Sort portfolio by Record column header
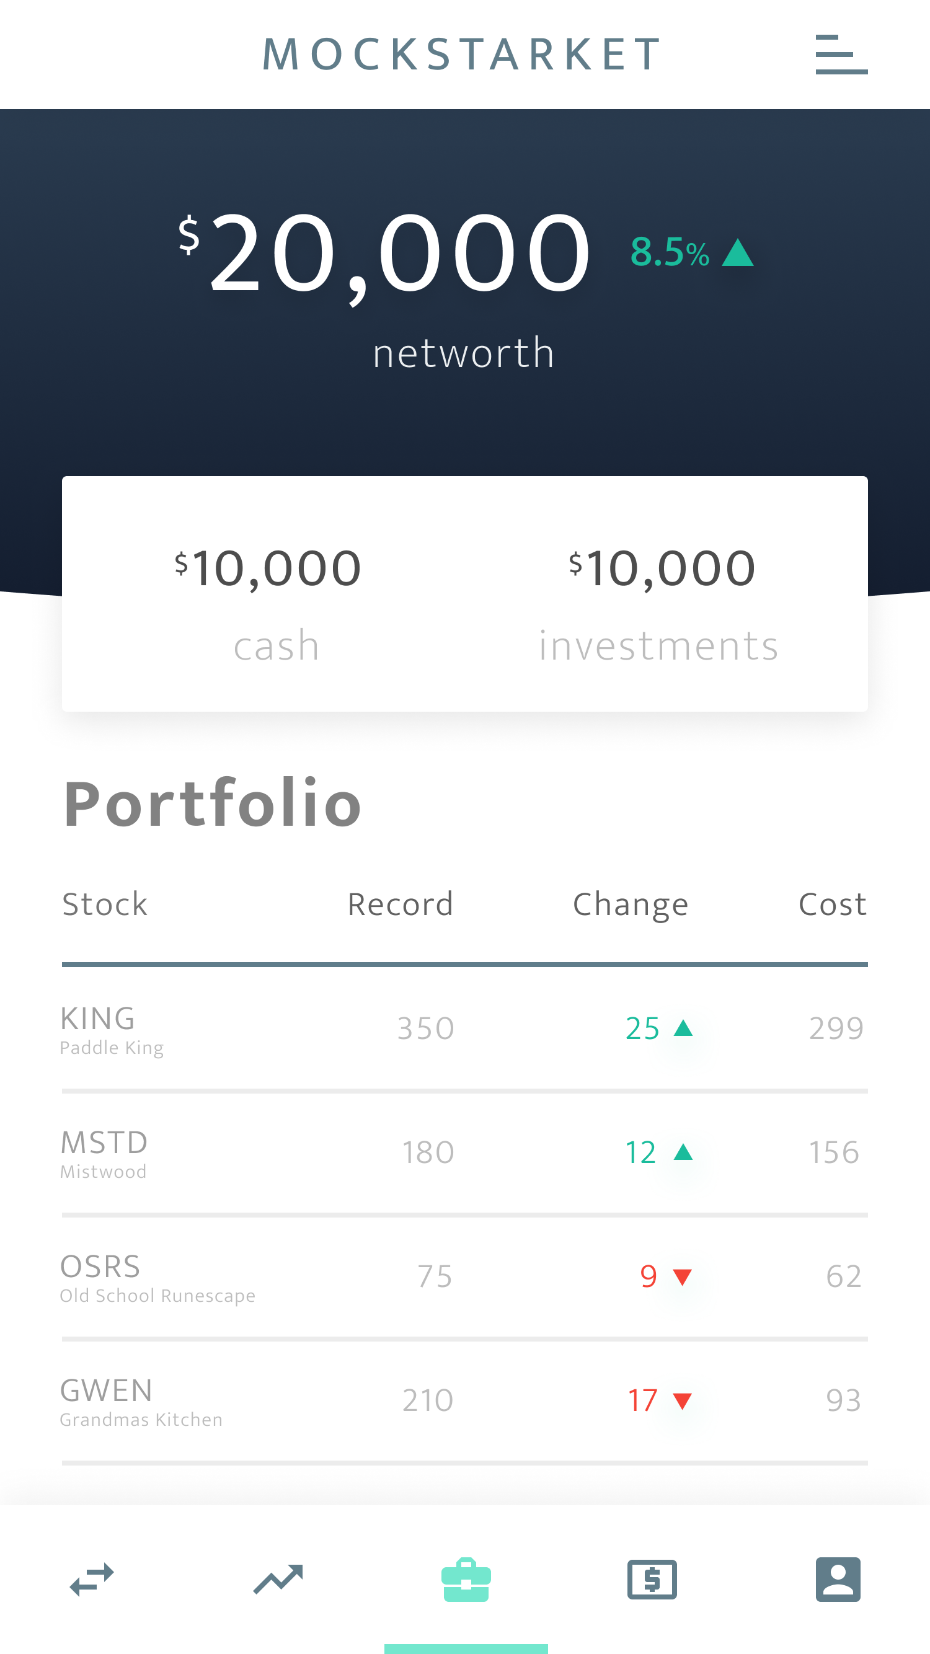The image size is (930, 1654). coord(400,904)
